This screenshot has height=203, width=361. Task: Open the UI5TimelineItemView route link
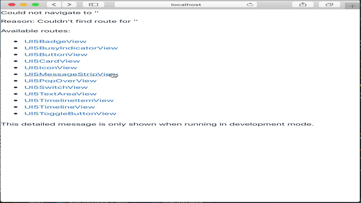[69, 100]
